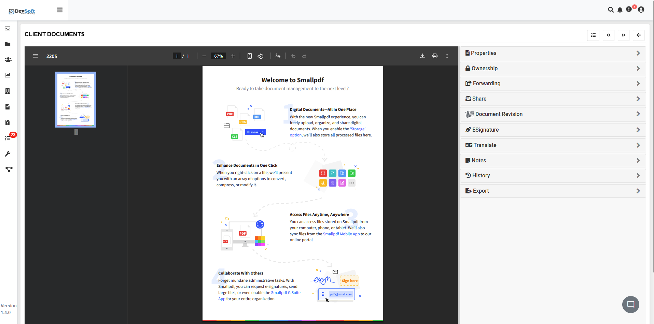Screen dimensions: 654x324
Task: Open search from the top bar
Action: pyautogui.click(x=611, y=10)
